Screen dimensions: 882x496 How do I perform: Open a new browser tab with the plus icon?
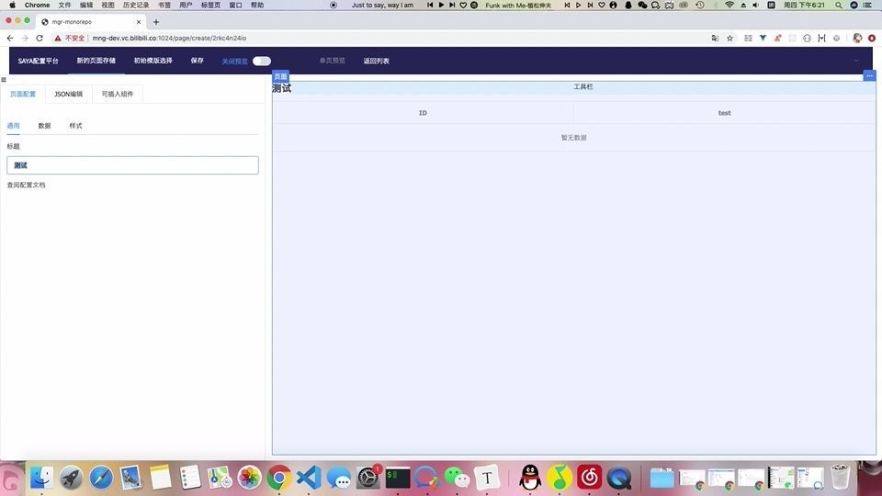click(156, 22)
